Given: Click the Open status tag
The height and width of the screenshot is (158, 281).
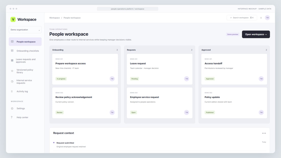Looking at the screenshot, I should click(134, 113).
